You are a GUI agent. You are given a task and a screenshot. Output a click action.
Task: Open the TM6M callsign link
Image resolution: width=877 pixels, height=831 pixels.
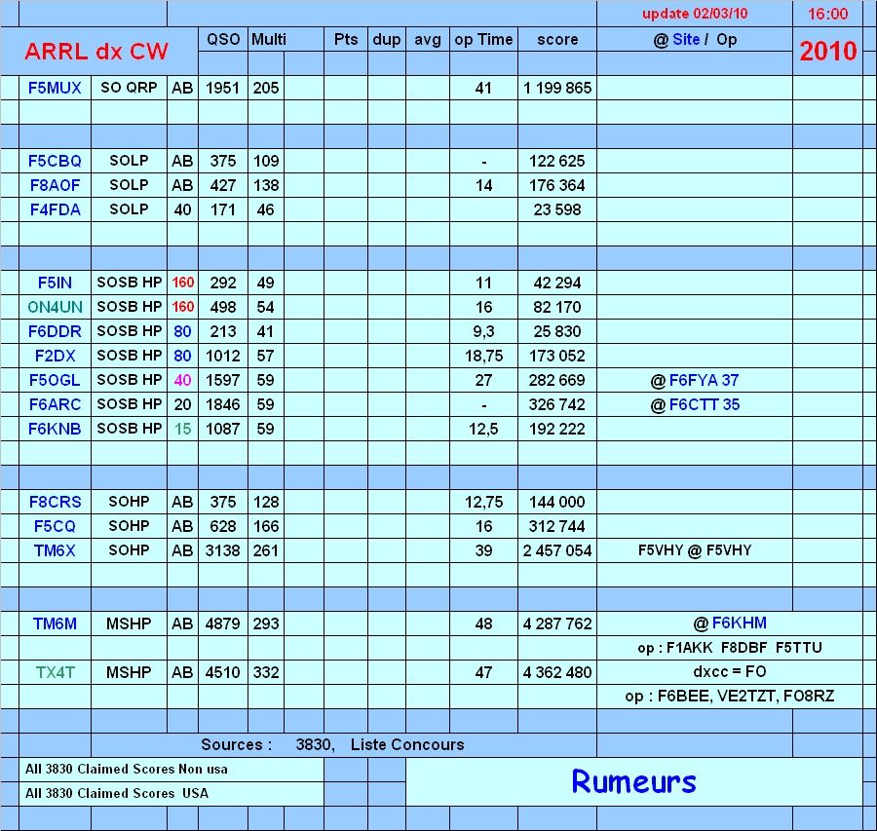(55, 623)
